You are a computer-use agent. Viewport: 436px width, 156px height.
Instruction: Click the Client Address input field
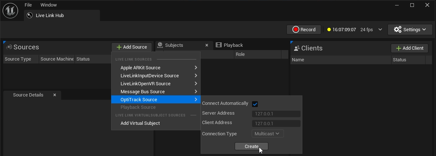click(276, 124)
